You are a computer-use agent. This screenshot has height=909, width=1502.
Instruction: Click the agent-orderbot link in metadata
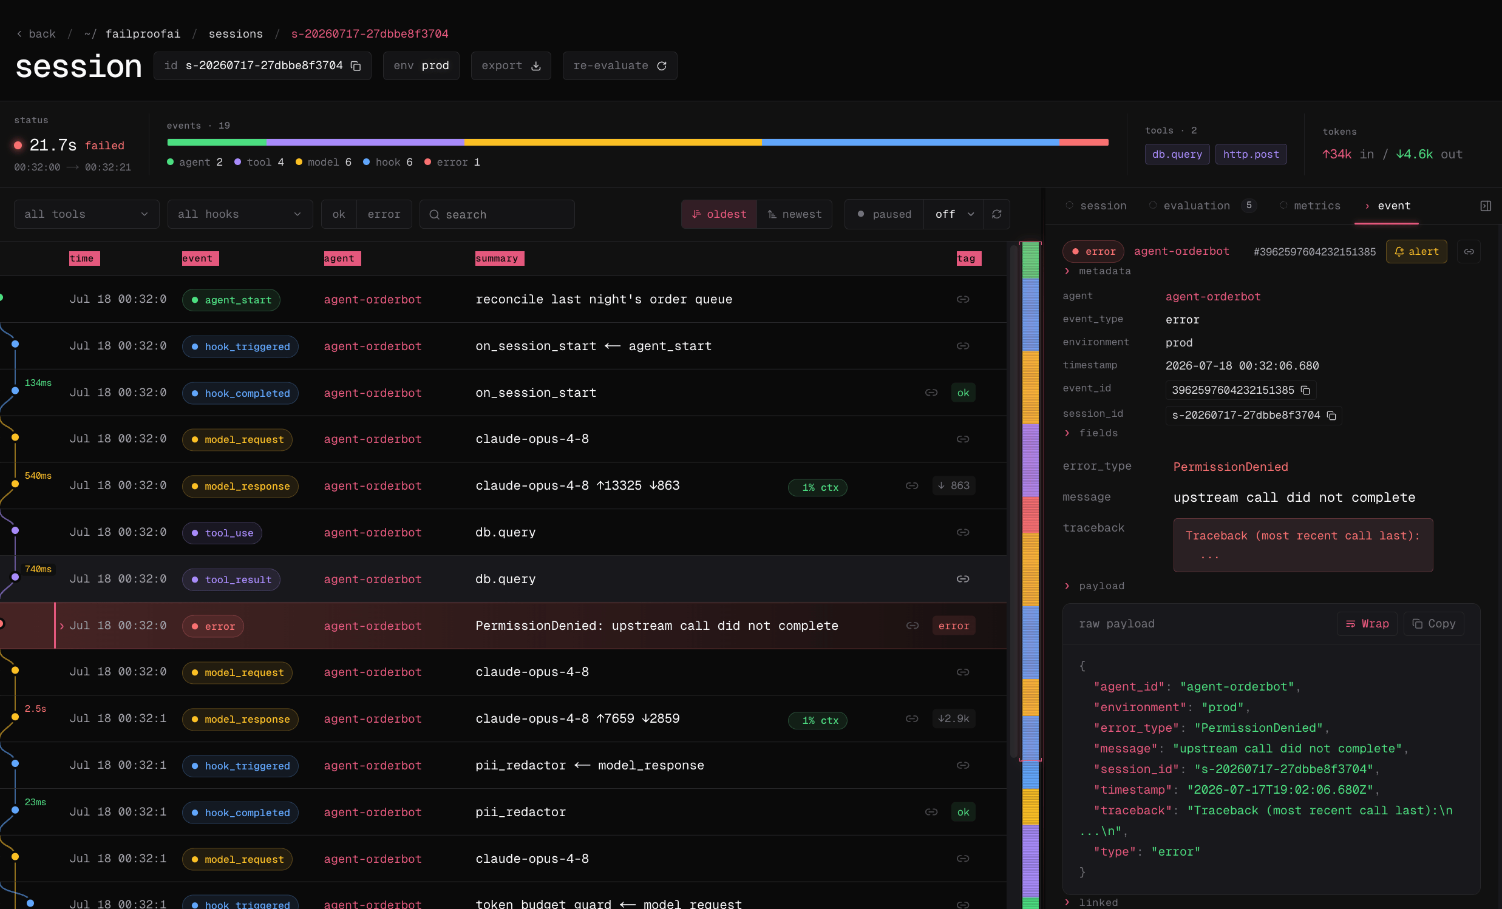pos(1212,297)
